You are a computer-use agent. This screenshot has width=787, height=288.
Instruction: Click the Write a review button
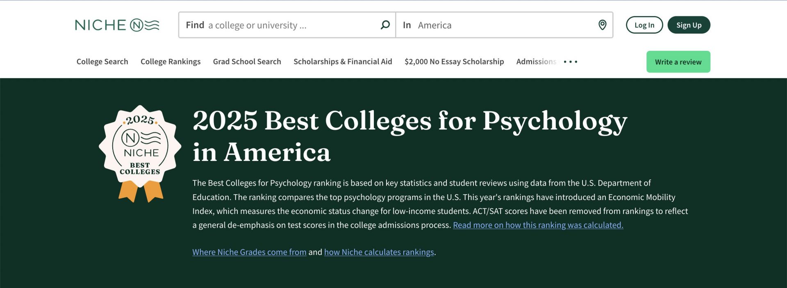coord(678,62)
